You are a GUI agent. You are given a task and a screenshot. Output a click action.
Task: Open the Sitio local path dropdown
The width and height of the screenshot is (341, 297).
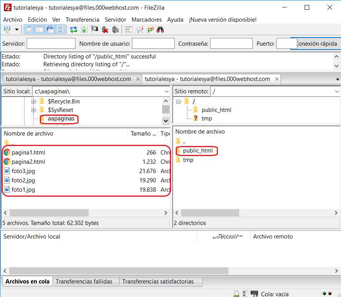click(166, 91)
